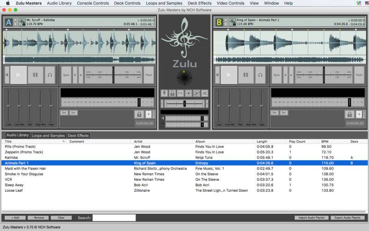The width and height of the screenshot is (369, 231).
Task: Click Deck A Low EQ fader
Action: pyautogui.click(x=8, y=106)
